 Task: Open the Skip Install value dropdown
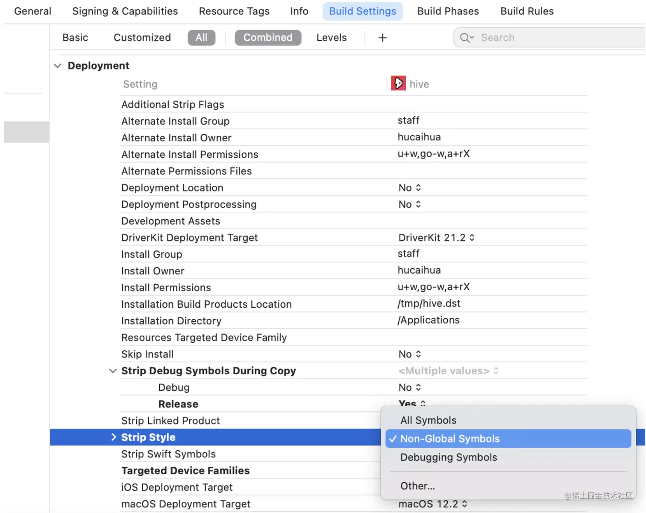pyautogui.click(x=418, y=354)
